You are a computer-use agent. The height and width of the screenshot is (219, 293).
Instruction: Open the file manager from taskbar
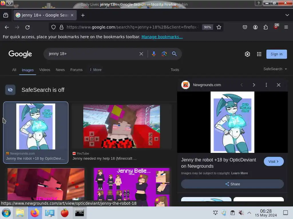(20, 213)
